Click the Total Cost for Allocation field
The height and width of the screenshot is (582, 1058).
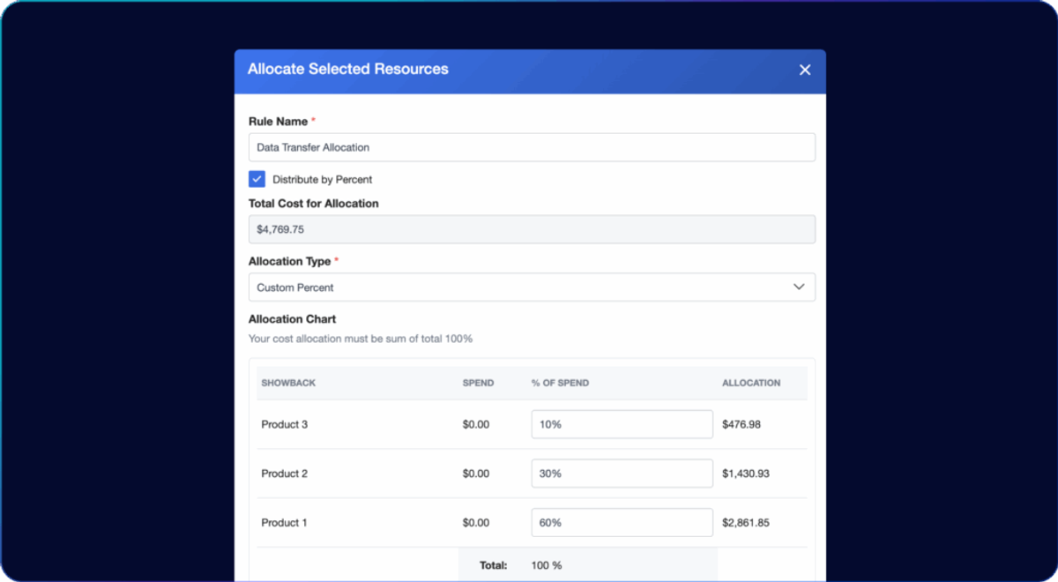point(532,229)
